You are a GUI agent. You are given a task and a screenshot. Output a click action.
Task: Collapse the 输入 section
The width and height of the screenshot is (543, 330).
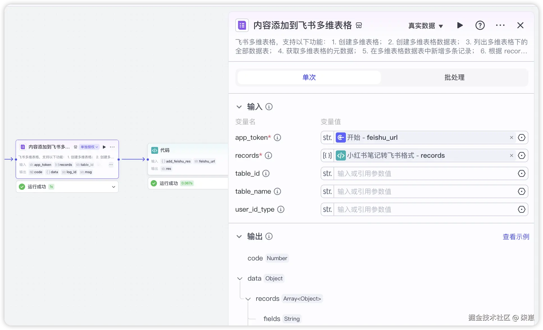[239, 107]
